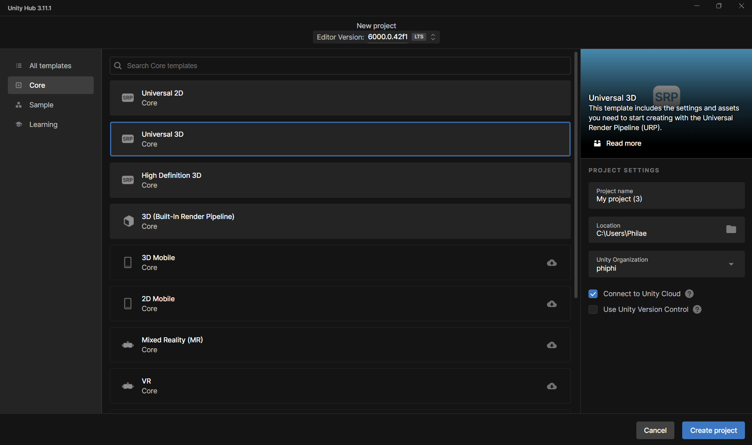This screenshot has width=752, height=445.
Task: Open the Learning templates category
Action: tap(51, 125)
